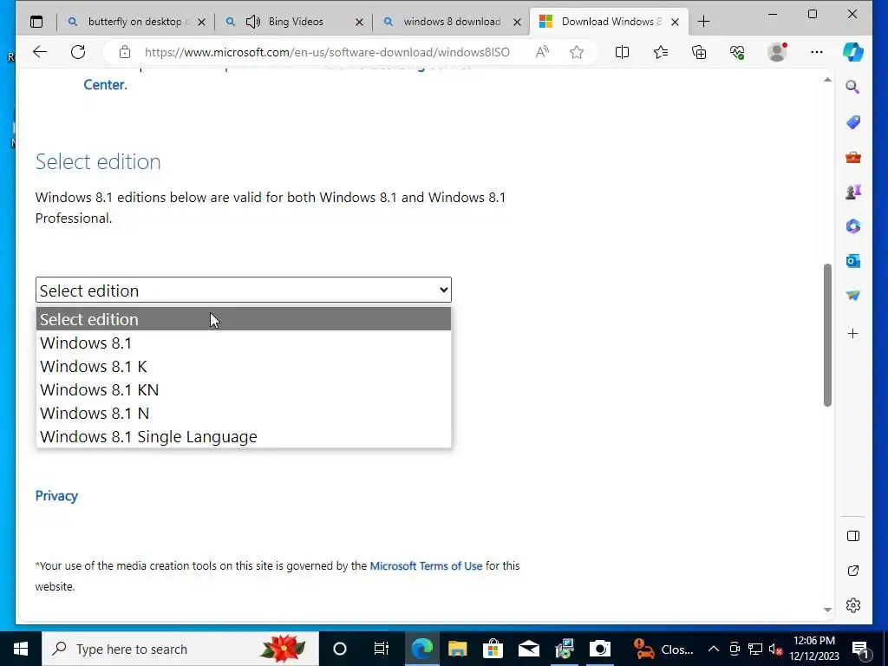Open the Camera app taskbar icon
888x666 pixels.
600,649
